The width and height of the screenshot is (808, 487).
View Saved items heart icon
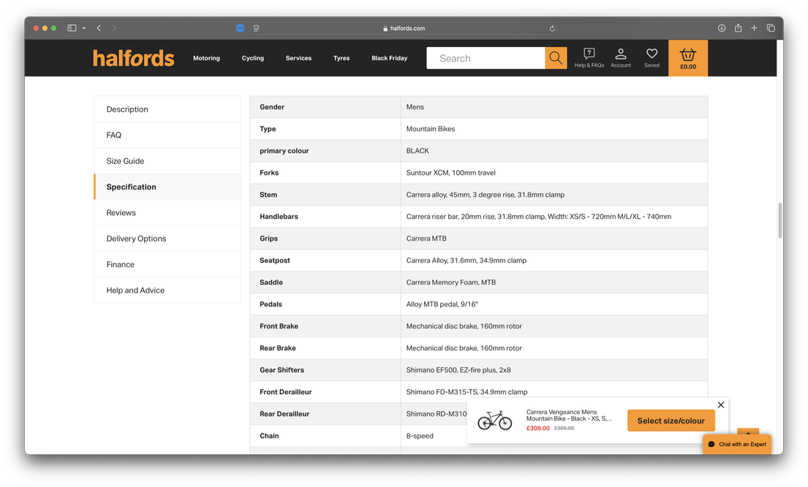click(x=652, y=58)
